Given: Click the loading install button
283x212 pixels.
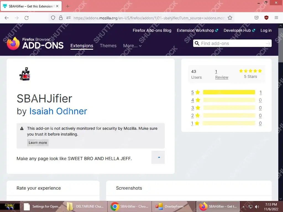Looking at the screenshot, I should click(158, 157).
